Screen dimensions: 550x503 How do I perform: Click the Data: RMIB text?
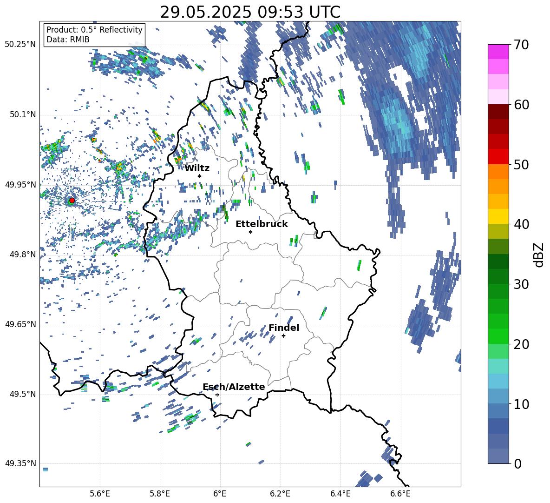pyautogui.click(x=68, y=40)
